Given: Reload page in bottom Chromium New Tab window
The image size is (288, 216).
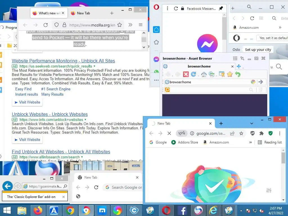Looking at the screenshot, I should point(96,187).
